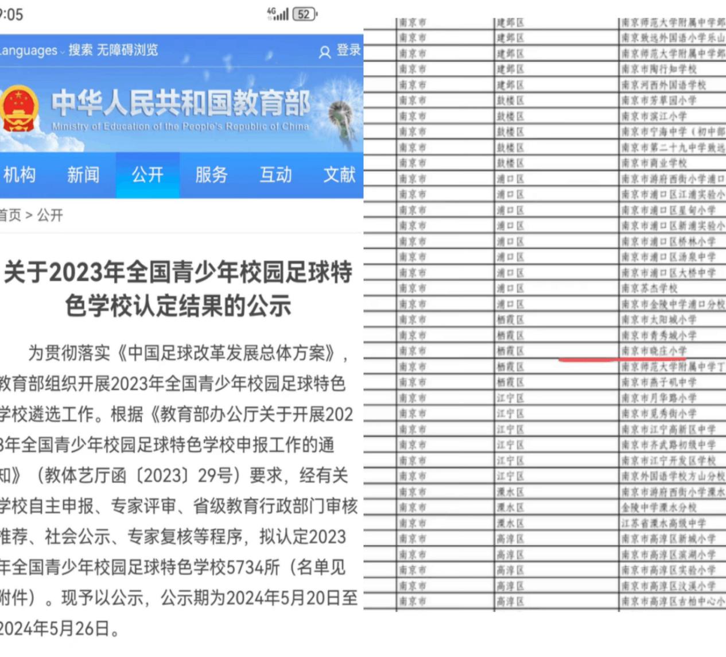
Task: Click table cell 南京市觅秀街小学
Action: tap(659, 413)
